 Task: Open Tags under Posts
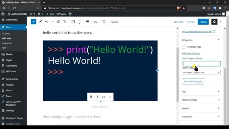tap(4, 48)
